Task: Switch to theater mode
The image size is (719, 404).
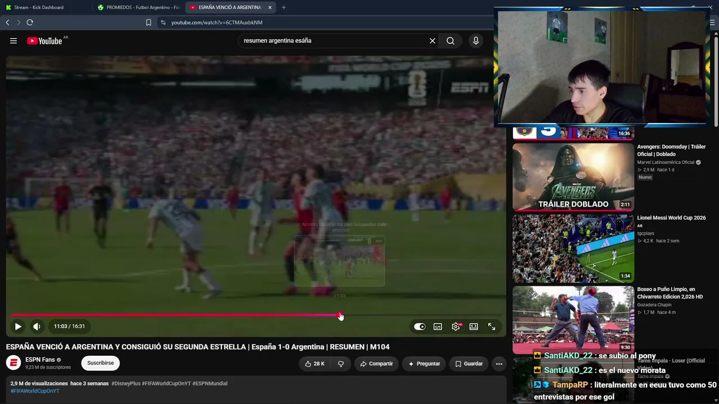Action: pyautogui.click(x=474, y=326)
